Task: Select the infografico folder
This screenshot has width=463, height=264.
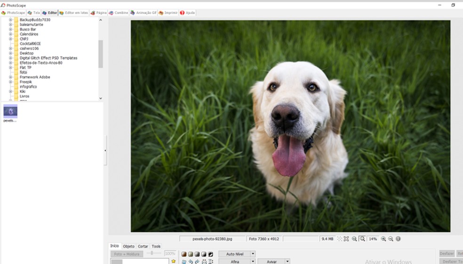Action: [28, 87]
